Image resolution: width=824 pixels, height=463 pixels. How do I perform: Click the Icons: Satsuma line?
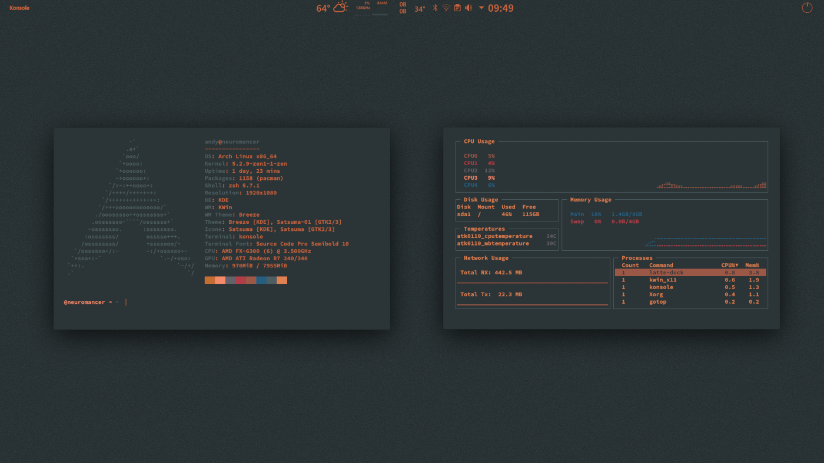[x=270, y=229]
